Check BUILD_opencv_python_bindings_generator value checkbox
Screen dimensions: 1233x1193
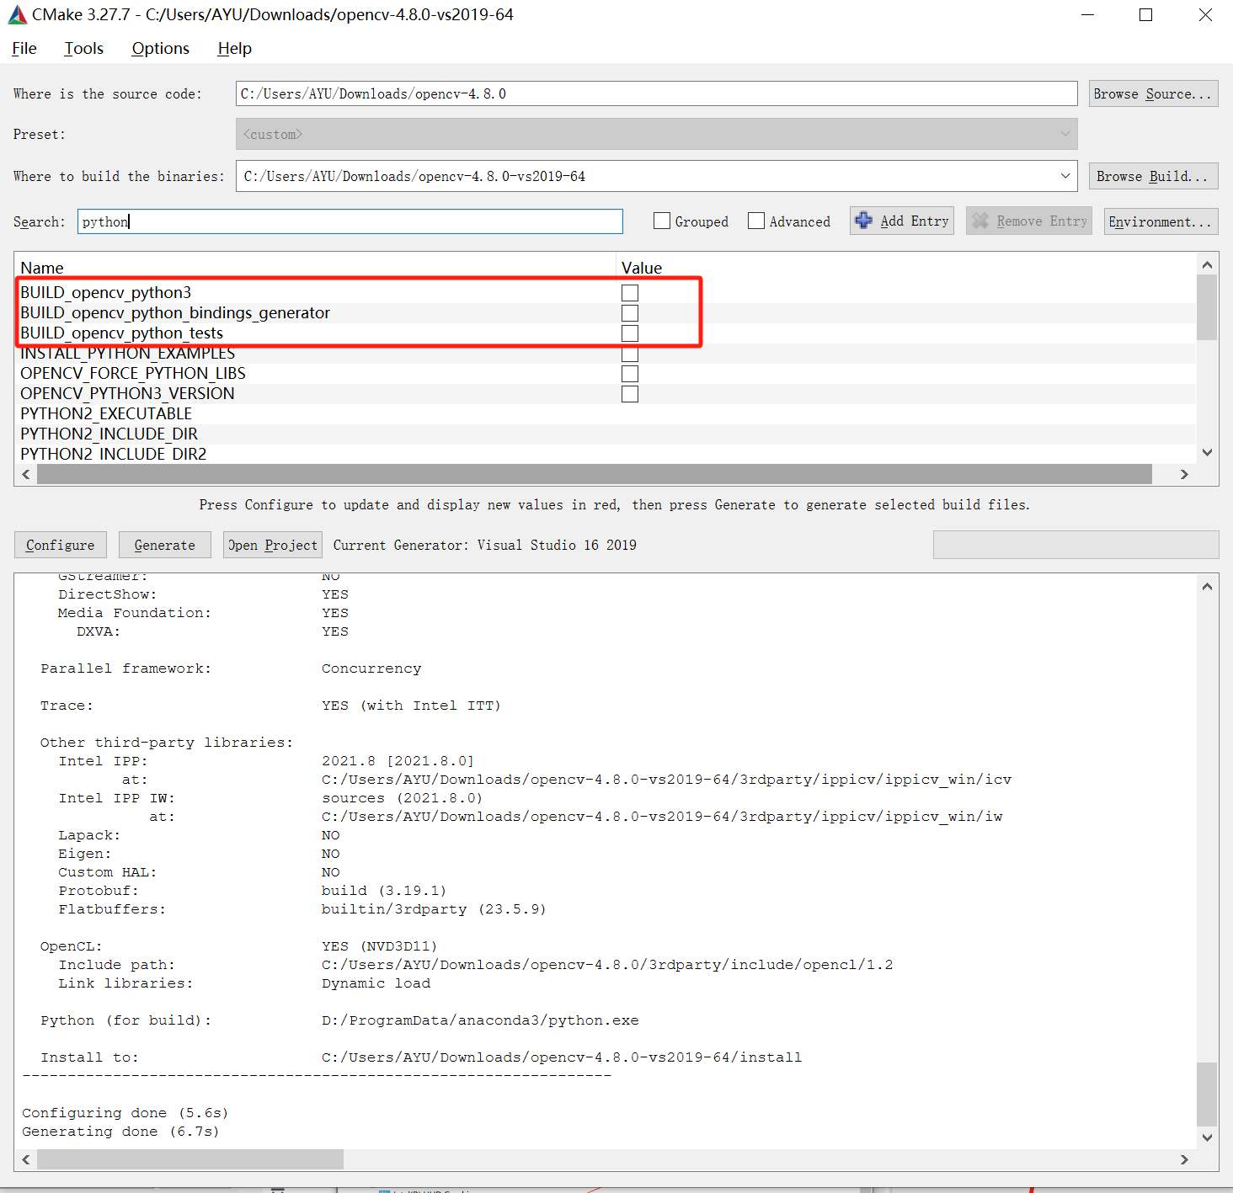(630, 313)
